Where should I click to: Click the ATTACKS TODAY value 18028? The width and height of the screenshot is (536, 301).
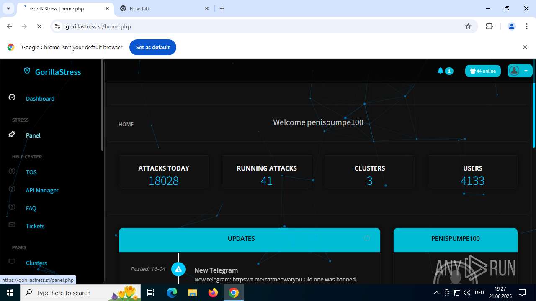164,181
